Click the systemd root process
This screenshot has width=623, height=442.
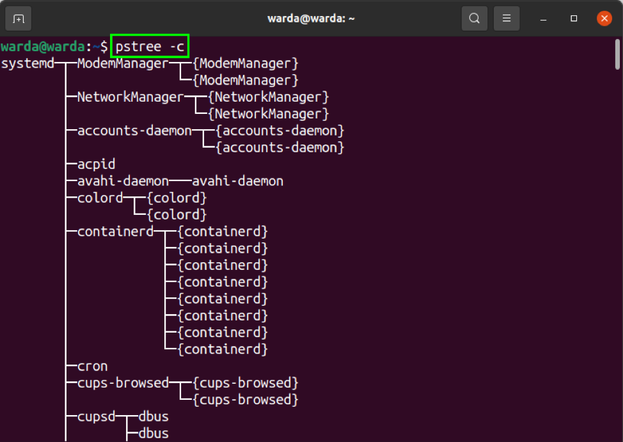click(x=28, y=63)
